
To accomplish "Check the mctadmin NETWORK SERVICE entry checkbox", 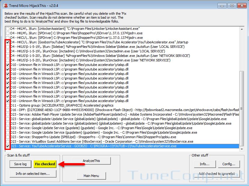I will pyautogui.click(x=8, y=60).
